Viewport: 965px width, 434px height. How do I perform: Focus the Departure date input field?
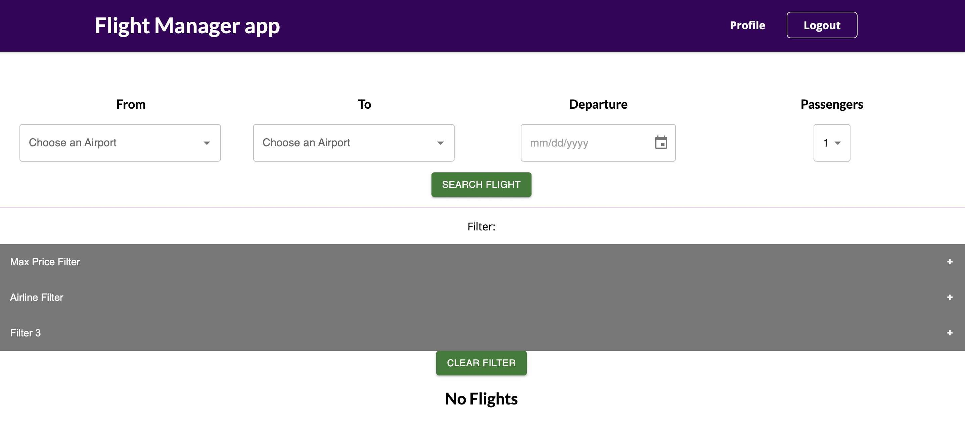598,143
